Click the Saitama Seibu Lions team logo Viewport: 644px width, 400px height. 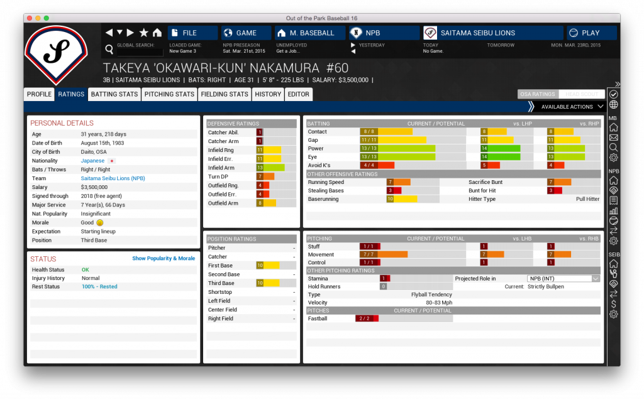tap(56, 54)
